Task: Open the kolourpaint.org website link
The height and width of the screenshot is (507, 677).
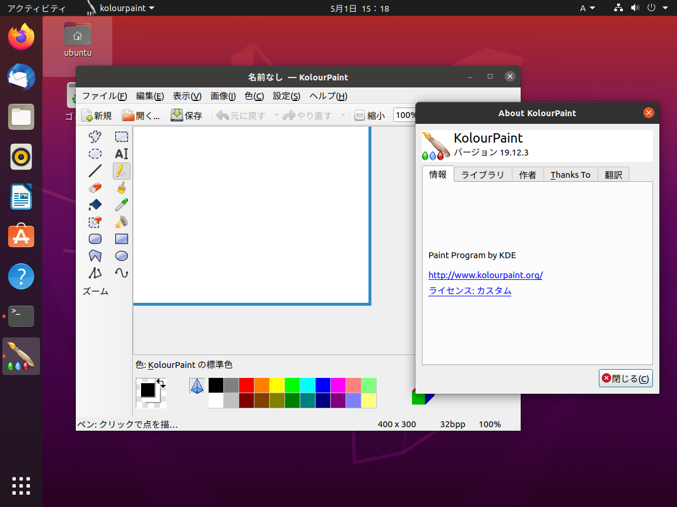Action: [485, 275]
